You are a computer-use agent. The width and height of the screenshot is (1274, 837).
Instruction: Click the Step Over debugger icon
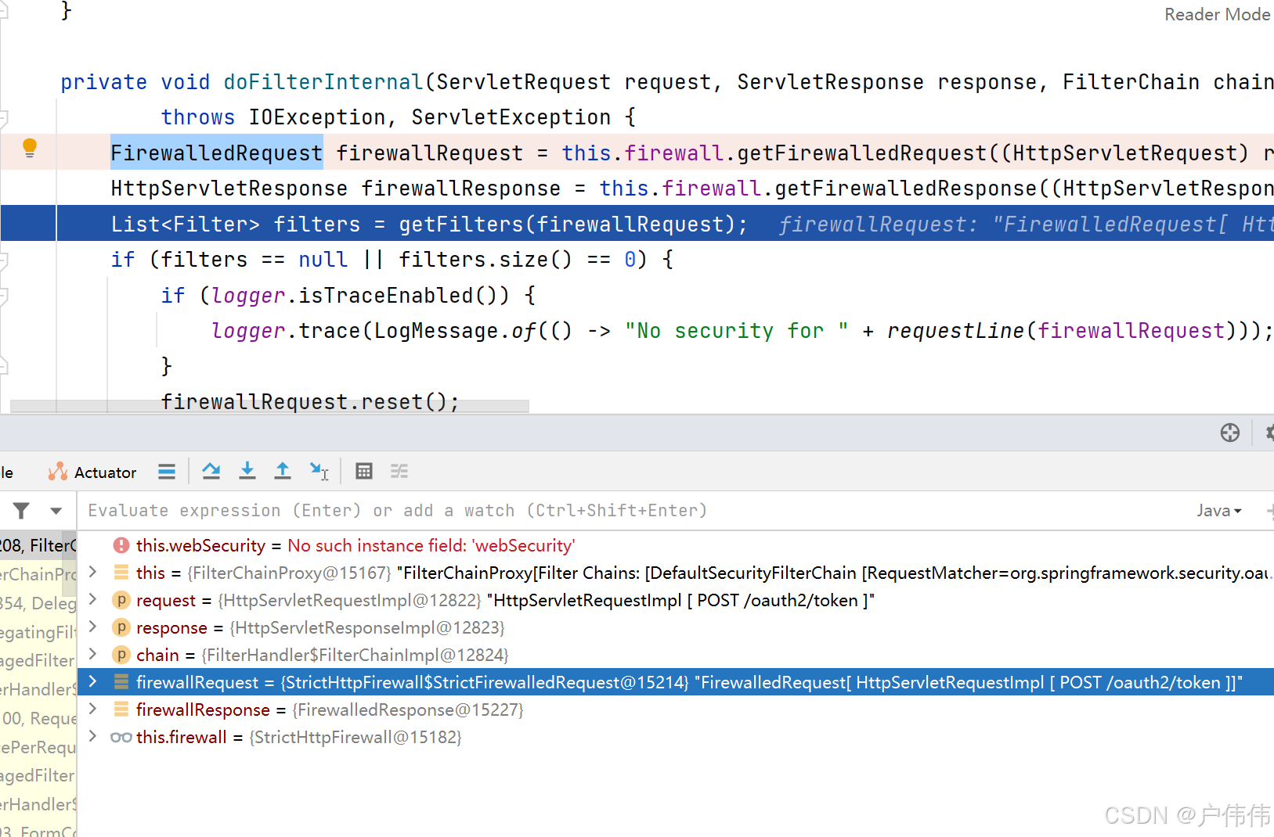[211, 471]
